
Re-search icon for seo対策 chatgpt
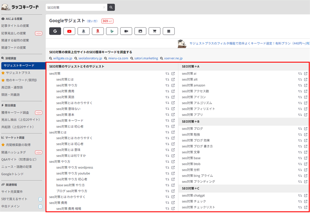point(300,195)
